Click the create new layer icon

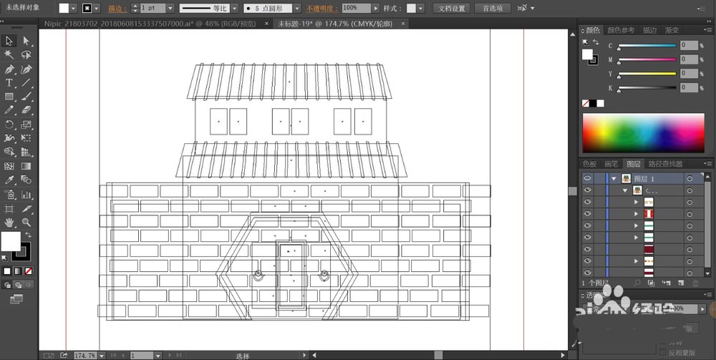click(x=681, y=283)
